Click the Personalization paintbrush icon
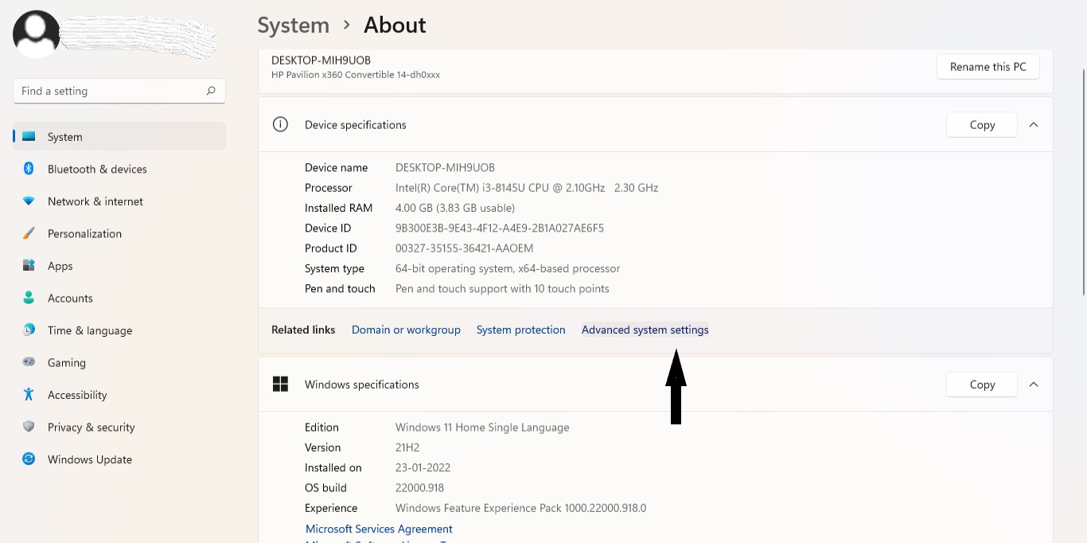Image resolution: width=1087 pixels, height=543 pixels. coord(29,233)
